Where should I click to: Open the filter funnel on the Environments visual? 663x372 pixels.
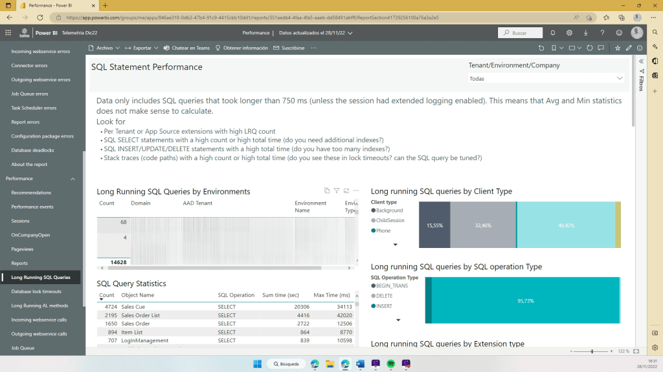point(336,191)
